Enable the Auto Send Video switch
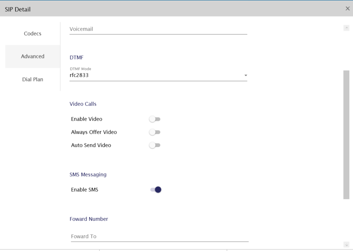The image size is (353, 251). click(155, 146)
